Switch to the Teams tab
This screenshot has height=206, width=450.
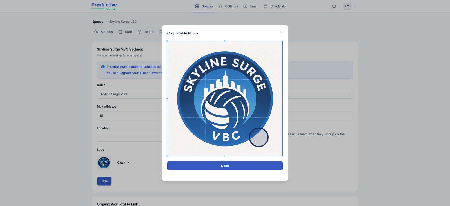[x=146, y=32]
